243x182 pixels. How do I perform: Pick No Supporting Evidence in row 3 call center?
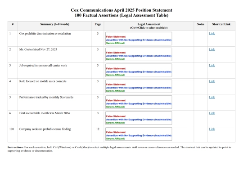(x=139, y=72)
